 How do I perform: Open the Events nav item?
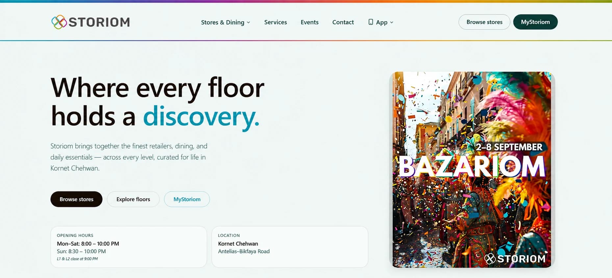click(310, 22)
